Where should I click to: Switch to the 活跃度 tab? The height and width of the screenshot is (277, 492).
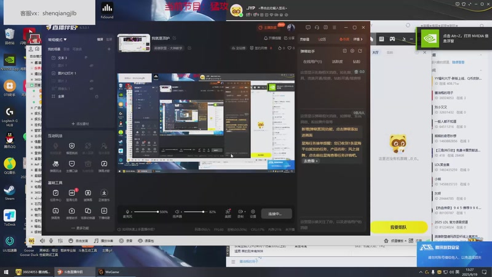point(337,62)
